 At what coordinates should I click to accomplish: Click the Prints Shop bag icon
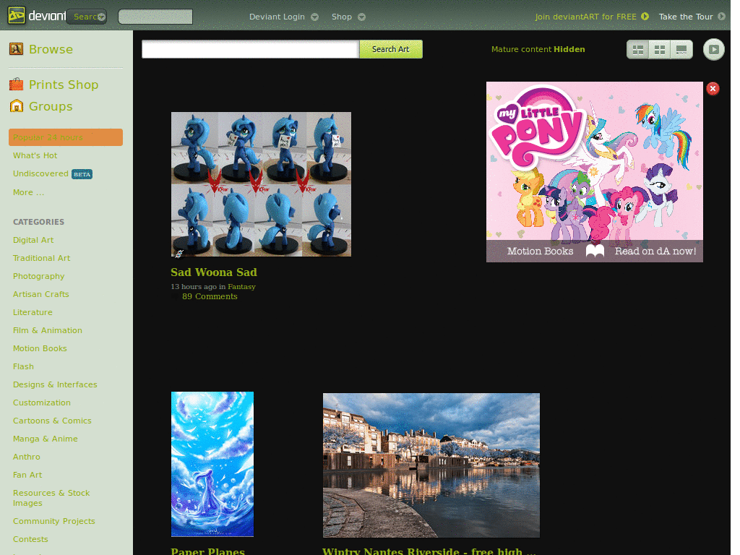[16, 84]
